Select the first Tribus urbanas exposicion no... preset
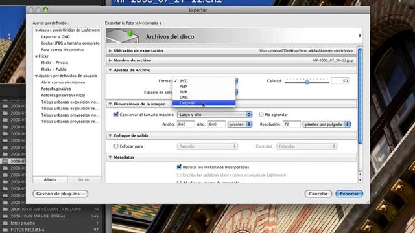 point(71,102)
